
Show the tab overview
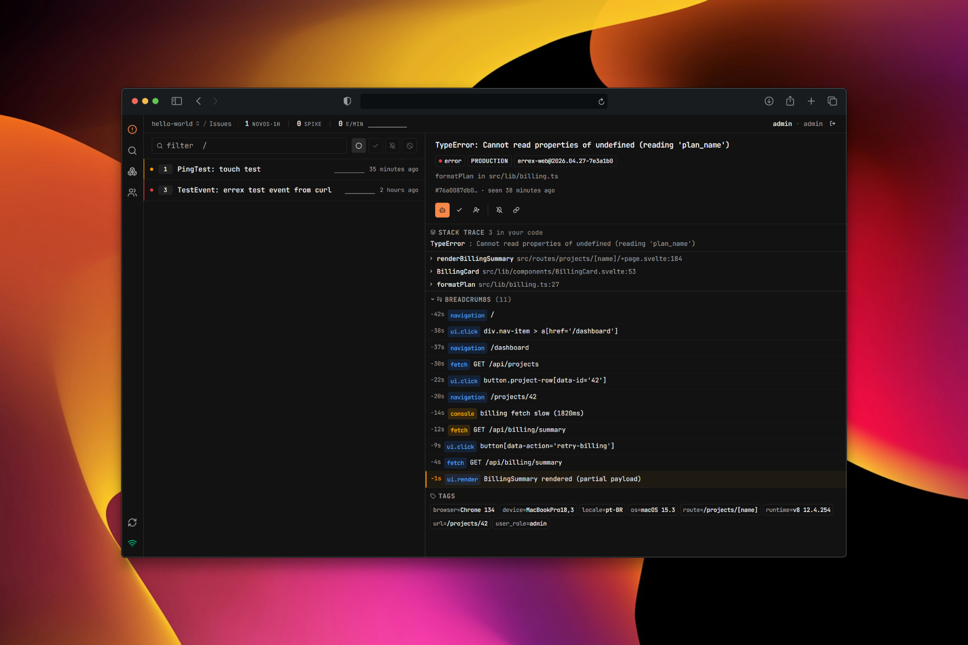pyautogui.click(x=832, y=101)
